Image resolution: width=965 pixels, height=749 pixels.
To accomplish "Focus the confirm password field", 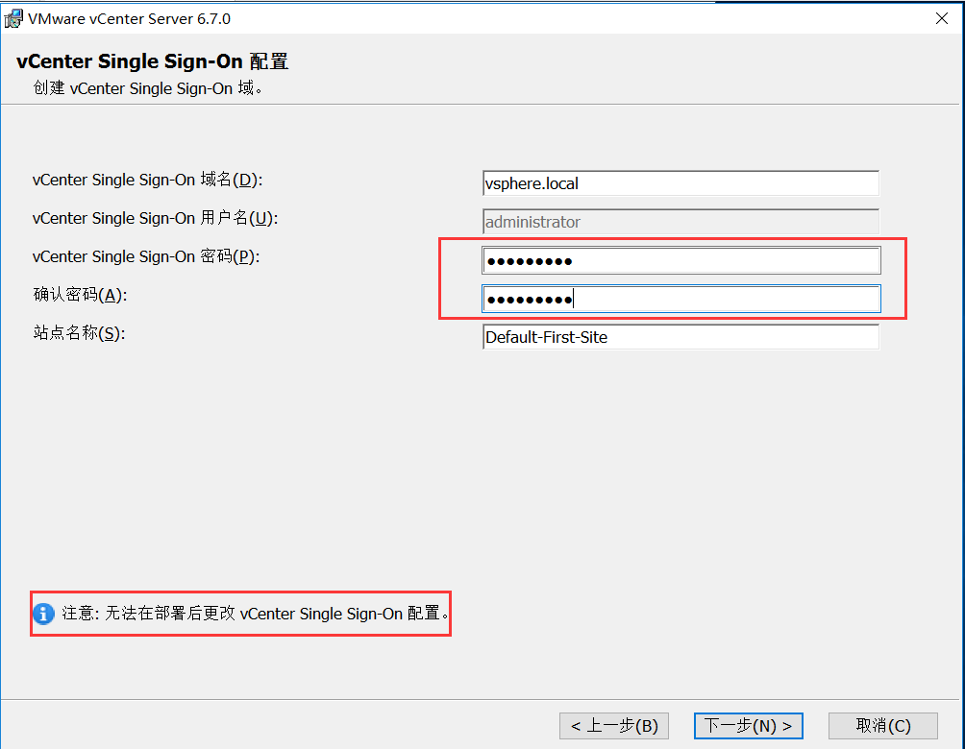I will [680, 299].
